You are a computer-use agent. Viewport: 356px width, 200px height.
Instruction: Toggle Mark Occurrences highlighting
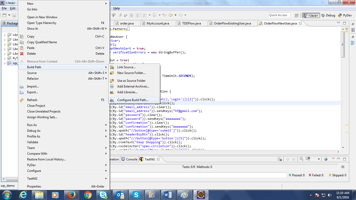[119, 15]
